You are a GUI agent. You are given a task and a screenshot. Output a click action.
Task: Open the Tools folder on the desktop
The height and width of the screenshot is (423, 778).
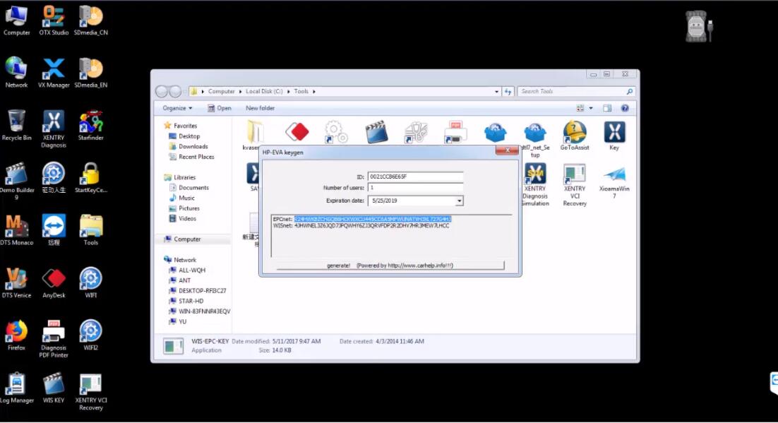(x=91, y=230)
